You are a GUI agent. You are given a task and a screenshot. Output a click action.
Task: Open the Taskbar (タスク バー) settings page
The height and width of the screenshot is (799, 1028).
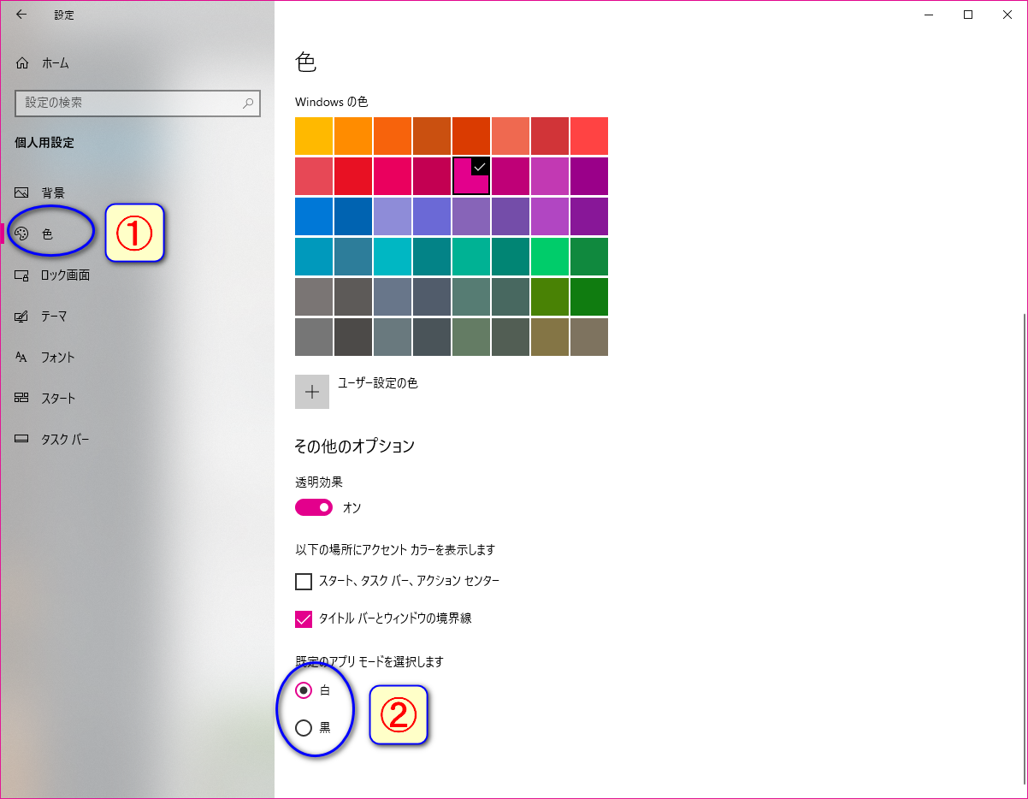(x=64, y=440)
